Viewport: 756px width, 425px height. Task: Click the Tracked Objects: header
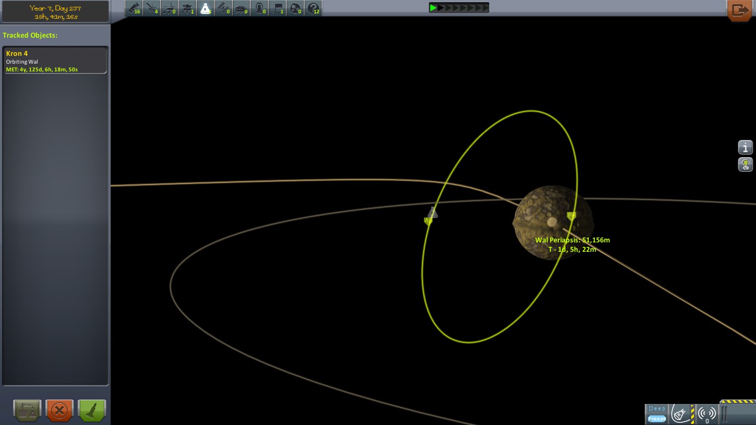pos(30,35)
